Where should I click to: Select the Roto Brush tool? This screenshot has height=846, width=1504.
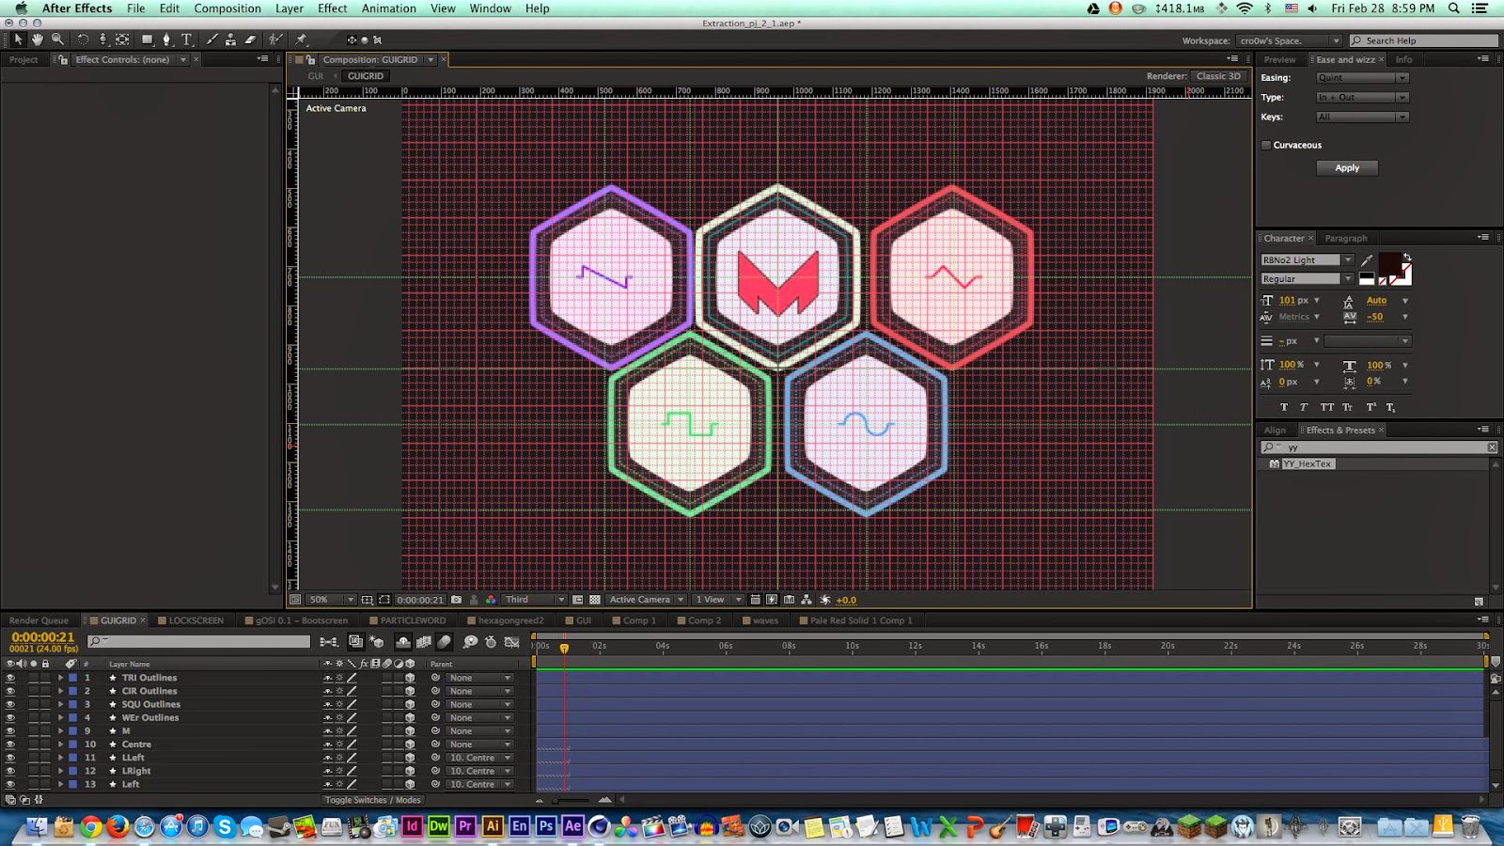[x=275, y=39]
